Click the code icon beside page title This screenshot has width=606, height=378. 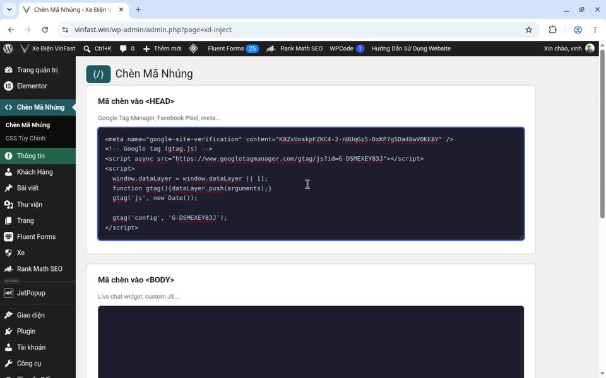98,74
